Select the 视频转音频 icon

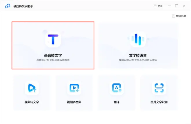tap(74, 88)
